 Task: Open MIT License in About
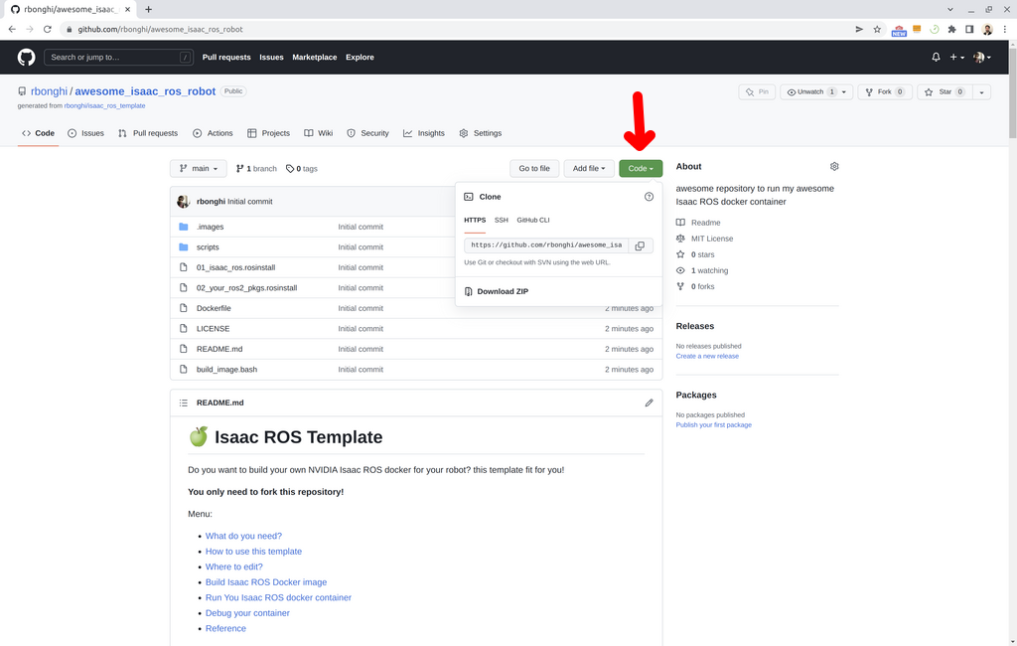click(x=711, y=239)
